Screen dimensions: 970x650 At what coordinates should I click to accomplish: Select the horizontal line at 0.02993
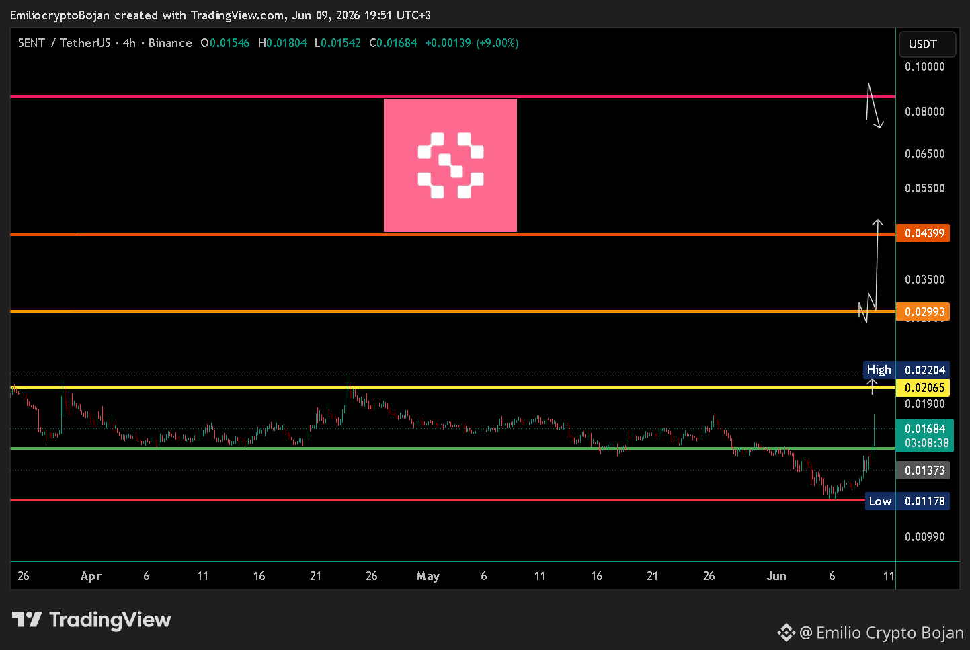coord(452,311)
